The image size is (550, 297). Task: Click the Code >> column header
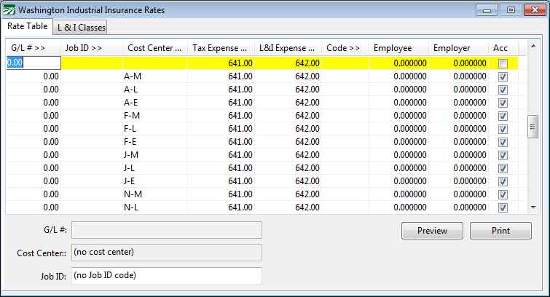345,48
